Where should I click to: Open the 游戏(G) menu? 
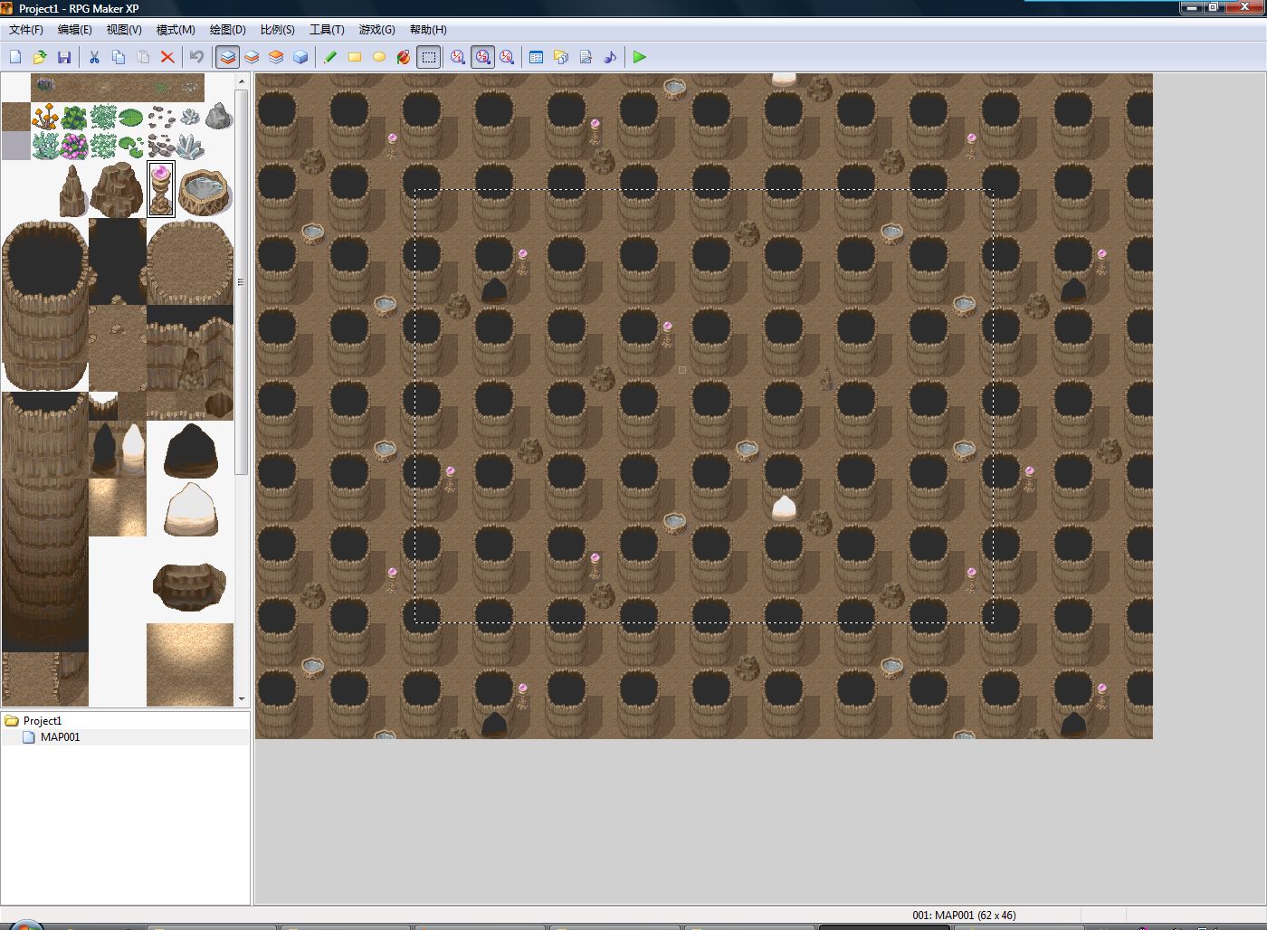click(x=376, y=30)
